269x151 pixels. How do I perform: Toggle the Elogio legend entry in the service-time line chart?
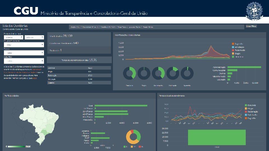pyautogui.click(x=249, y=108)
